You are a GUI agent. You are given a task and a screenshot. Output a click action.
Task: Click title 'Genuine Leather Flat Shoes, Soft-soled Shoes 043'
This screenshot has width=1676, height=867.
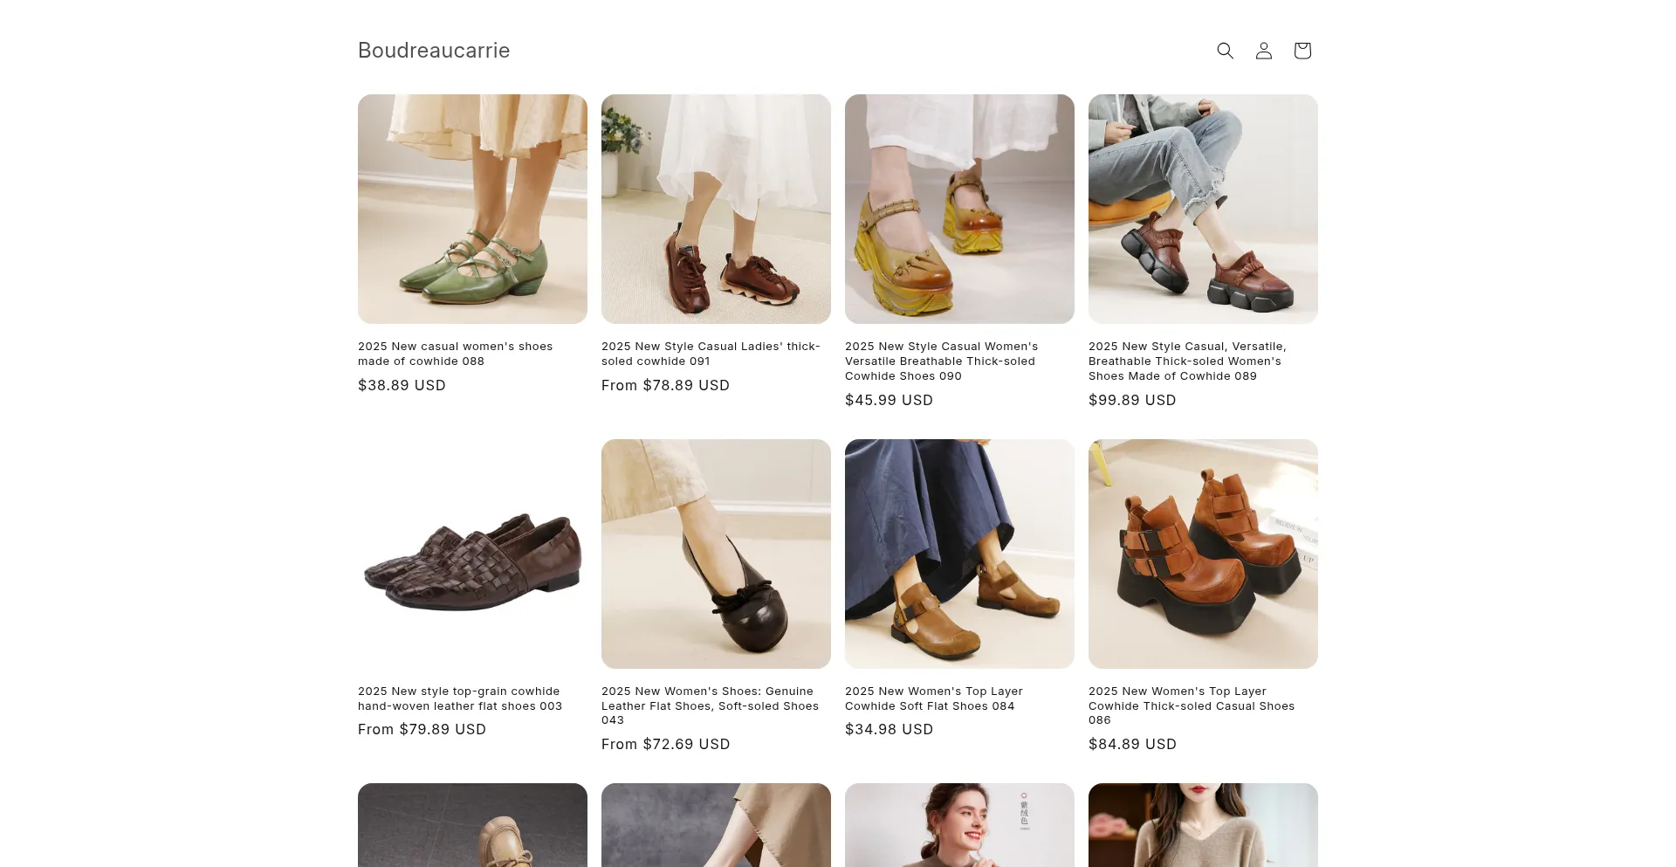(710, 705)
